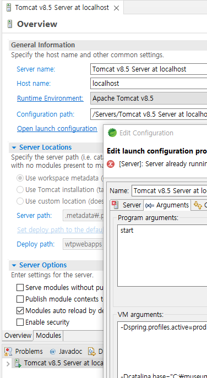Click the -Dcatalina.base VM argument line
Screen dimensions: 207x378
point(164,376)
